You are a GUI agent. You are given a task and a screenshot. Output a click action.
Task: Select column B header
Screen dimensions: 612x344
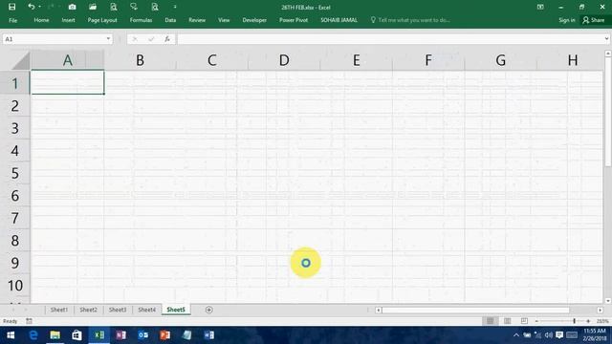click(141, 60)
